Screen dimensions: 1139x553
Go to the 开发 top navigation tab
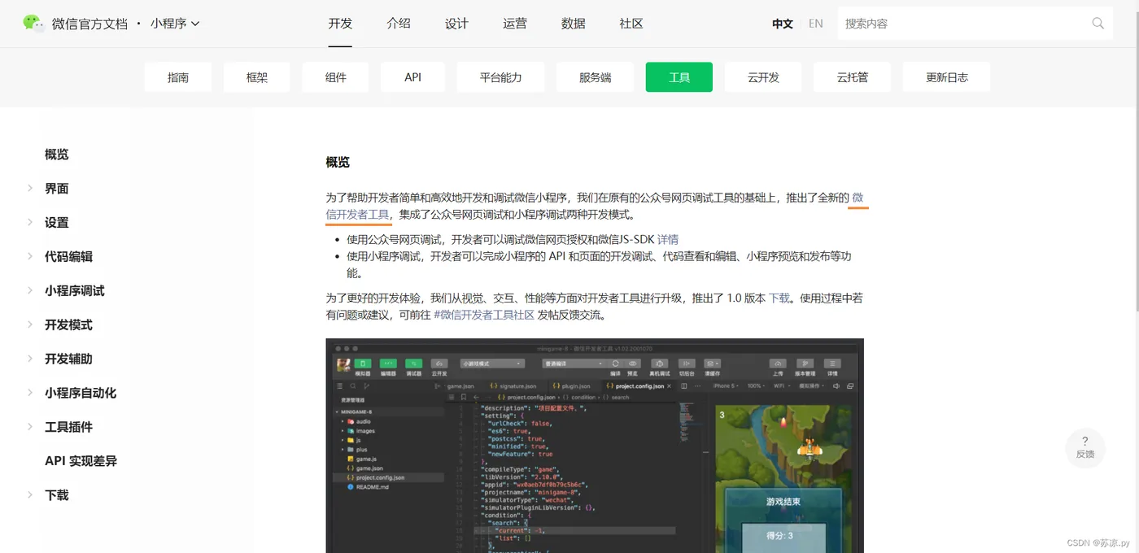[340, 24]
